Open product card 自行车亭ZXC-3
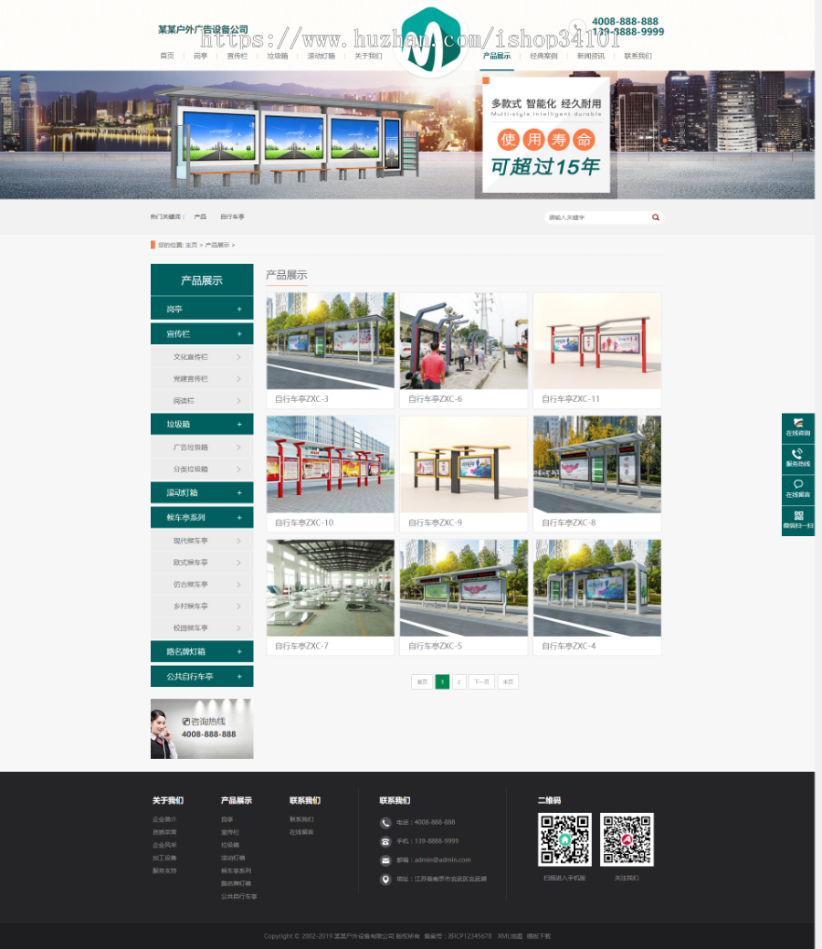Screen dimensions: 822x949 [331, 351]
